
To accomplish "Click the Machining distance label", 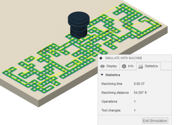I will point(115,93).
